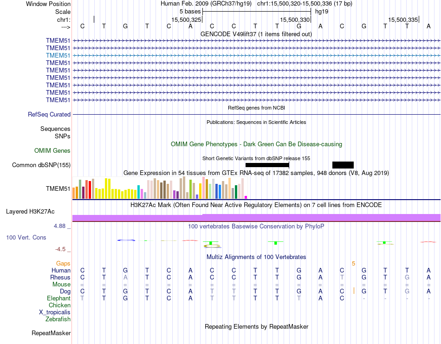Select the Scale track label

click(x=63, y=12)
